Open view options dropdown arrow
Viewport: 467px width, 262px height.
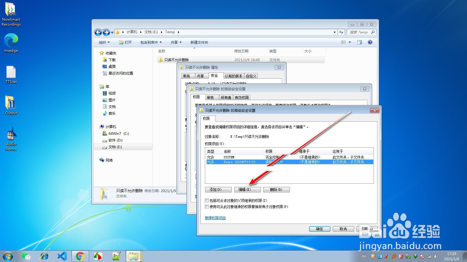[x=350, y=42]
